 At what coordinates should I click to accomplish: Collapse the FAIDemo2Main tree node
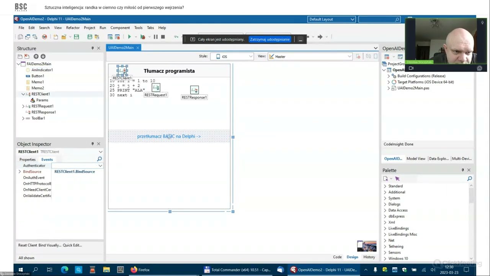coord(18,64)
